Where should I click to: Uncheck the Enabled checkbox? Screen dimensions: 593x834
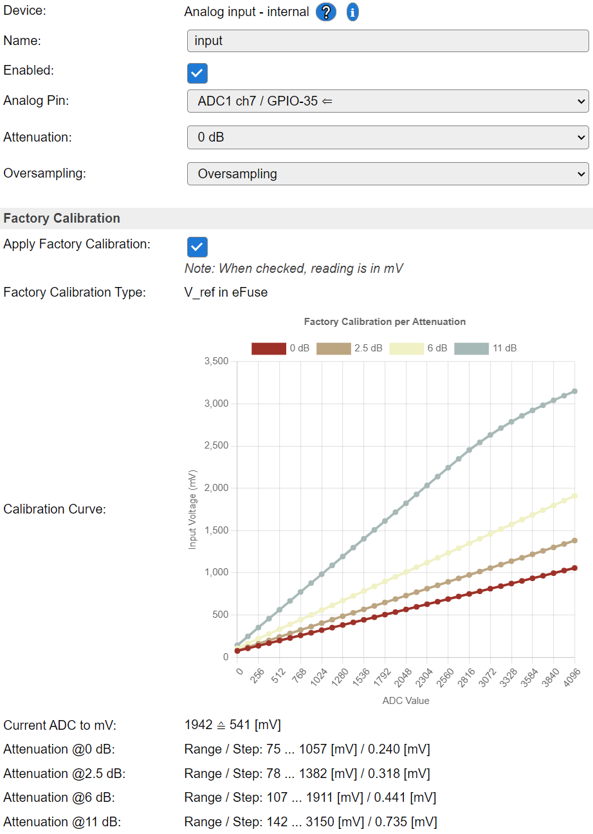197,73
